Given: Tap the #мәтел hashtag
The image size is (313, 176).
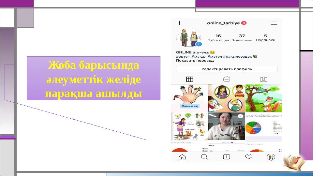Looking at the screenshot, I should (215, 56).
